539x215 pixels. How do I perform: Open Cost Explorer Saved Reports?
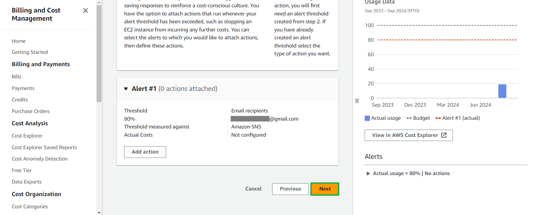click(44, 147)
